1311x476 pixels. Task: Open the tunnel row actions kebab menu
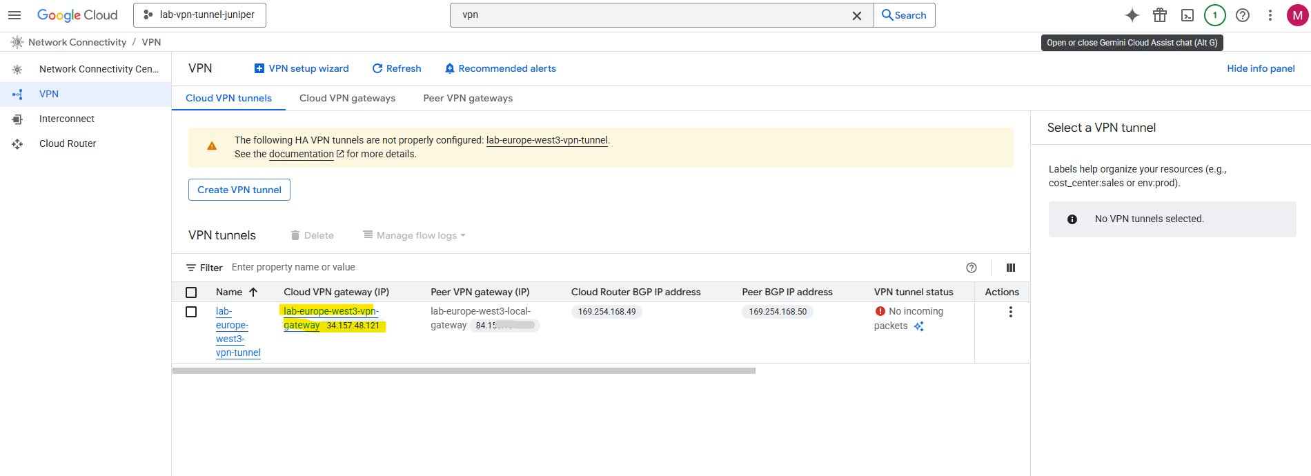point(1011,312)
